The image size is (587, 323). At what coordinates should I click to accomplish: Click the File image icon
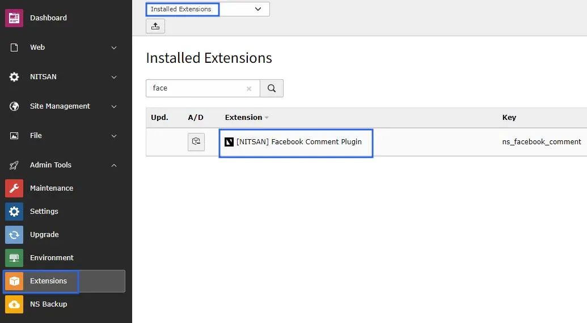pos(14,136)
